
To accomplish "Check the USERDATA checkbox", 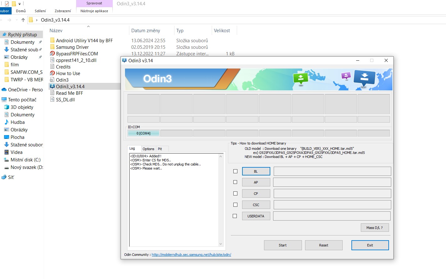I will pyautogui.click(x=235, y=216).
